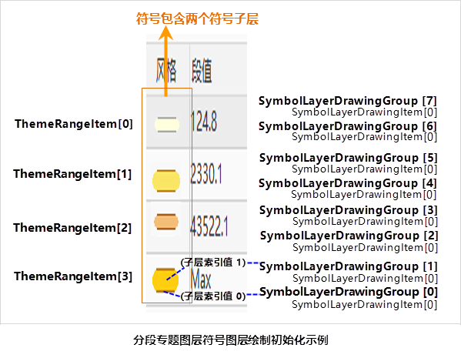Click the orange upward arrow

point(165,61)
